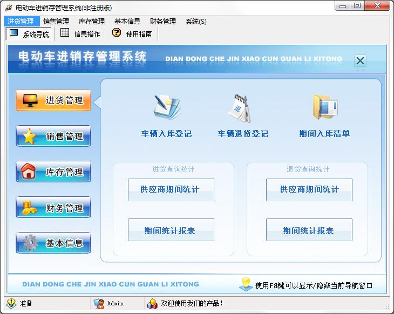Click the 系统导航 toolbar label

(x=36, y=35)
